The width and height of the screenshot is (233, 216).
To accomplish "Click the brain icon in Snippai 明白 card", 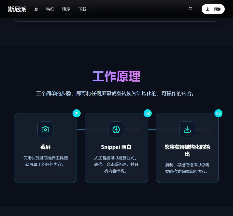I will tap(116, 129).
